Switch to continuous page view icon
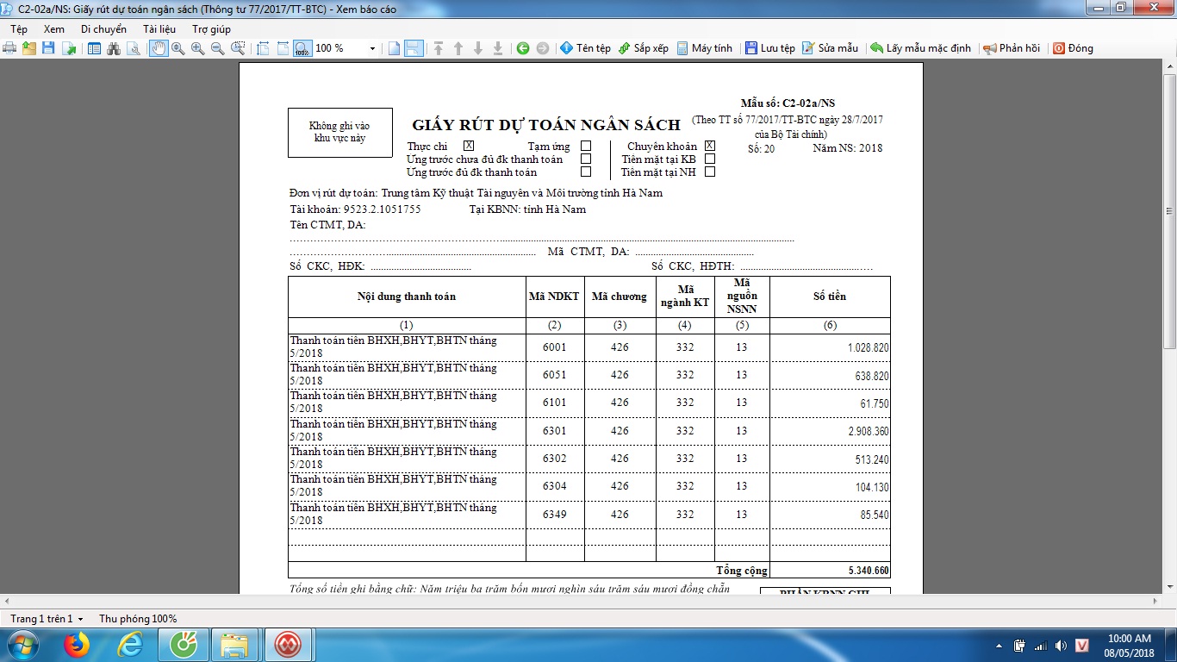This screenshot has height=662, width=1177. tap(414, 48)
